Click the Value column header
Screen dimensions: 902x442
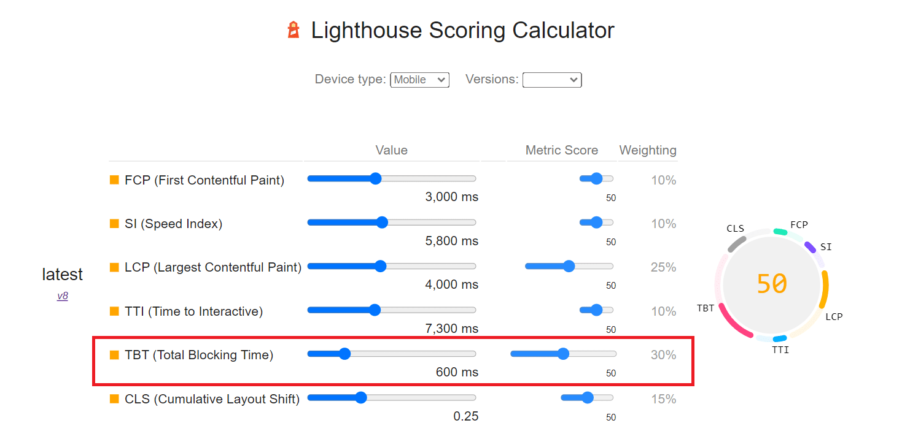[x=392, y=150]
